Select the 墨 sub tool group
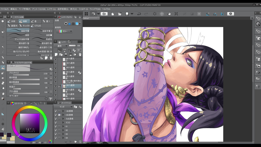Image resolution: width=261 pixels, height=147 pixels. (x=35, y=21)
